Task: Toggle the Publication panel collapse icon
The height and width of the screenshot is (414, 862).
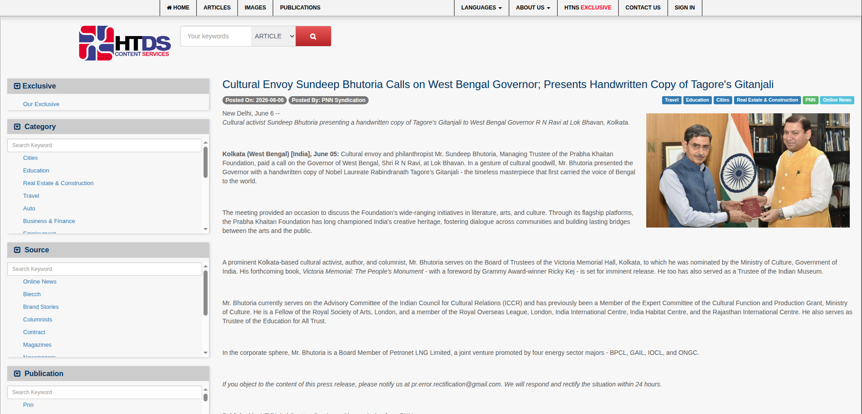Action: click(17, 374)
